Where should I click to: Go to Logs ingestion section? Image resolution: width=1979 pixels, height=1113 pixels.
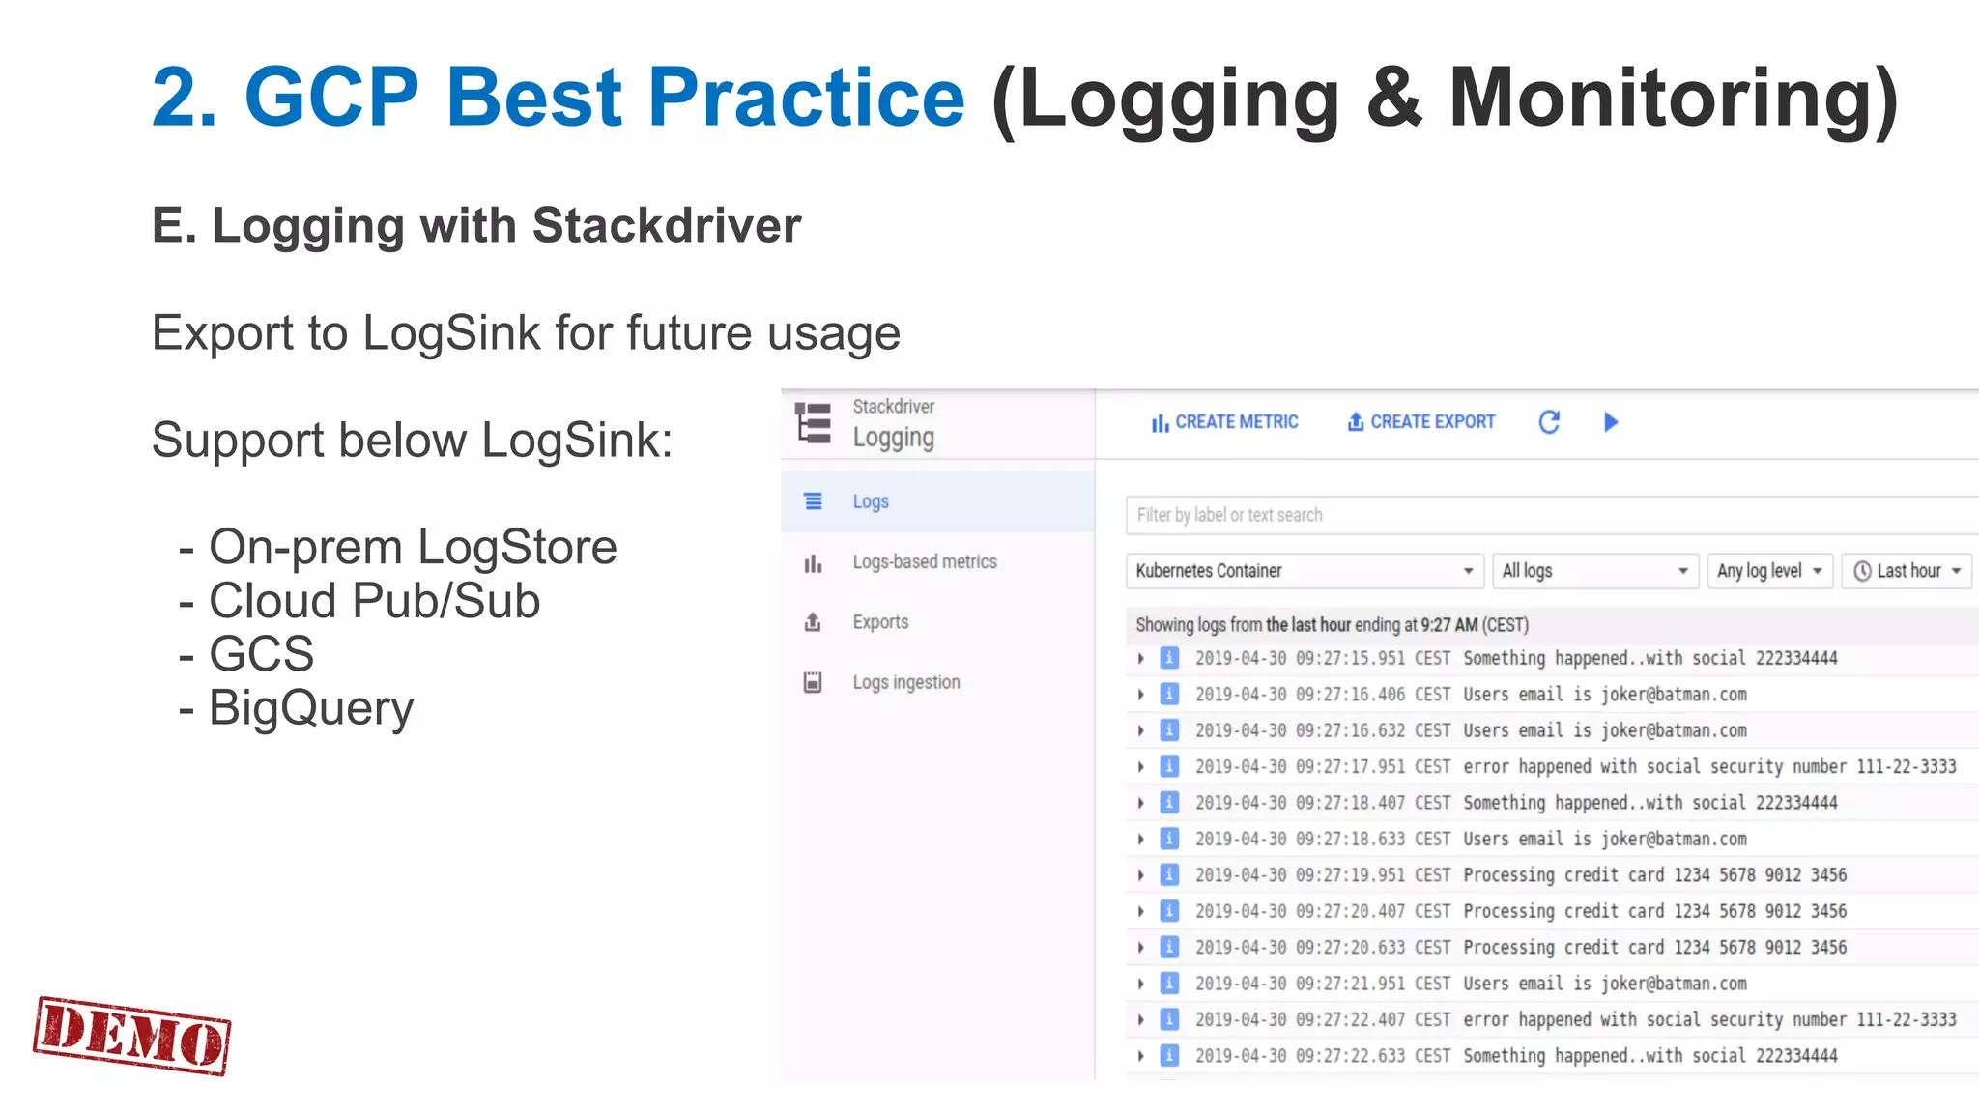pyautogui.click(x=905, y=682)
